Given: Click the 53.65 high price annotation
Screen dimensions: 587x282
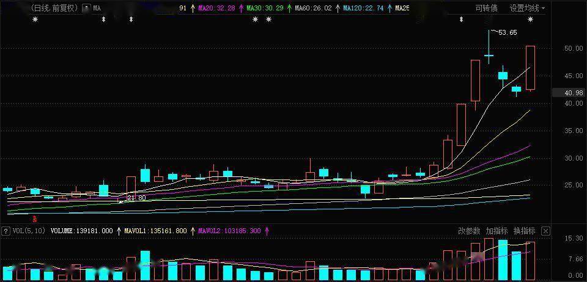Looking at the screenshot, I should pyautogui.click(x=508, y=32).
